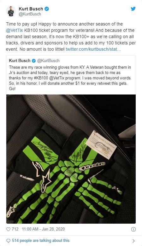Viewport: 142px width, 246px height.
Task: Click the main tweet text about KB100 program
Action: (x=71, y=37)
